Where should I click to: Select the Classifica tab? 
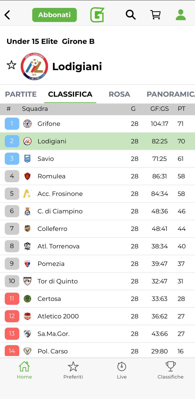(70, 94)
